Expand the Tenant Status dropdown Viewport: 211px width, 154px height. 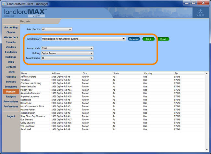pos(67,58)
